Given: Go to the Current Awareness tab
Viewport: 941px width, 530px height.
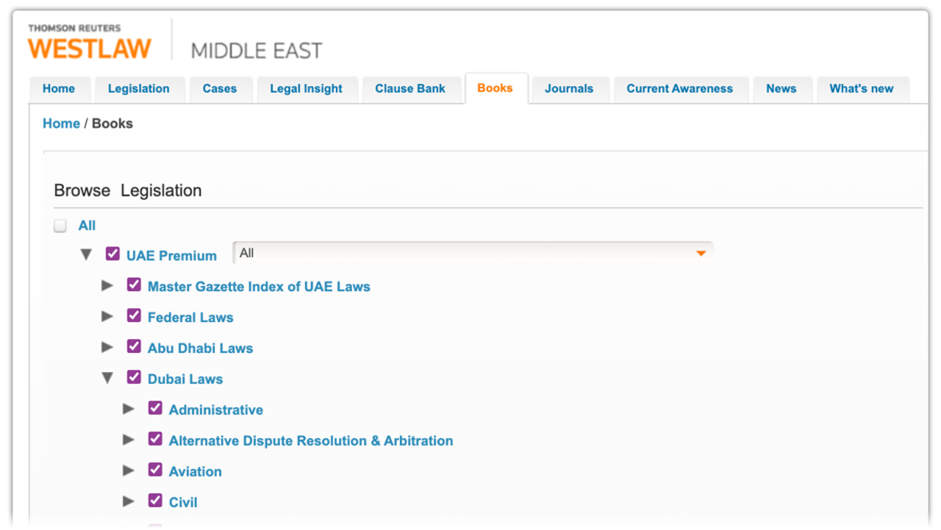Looking at the screenshot, I should coord(679,89).
